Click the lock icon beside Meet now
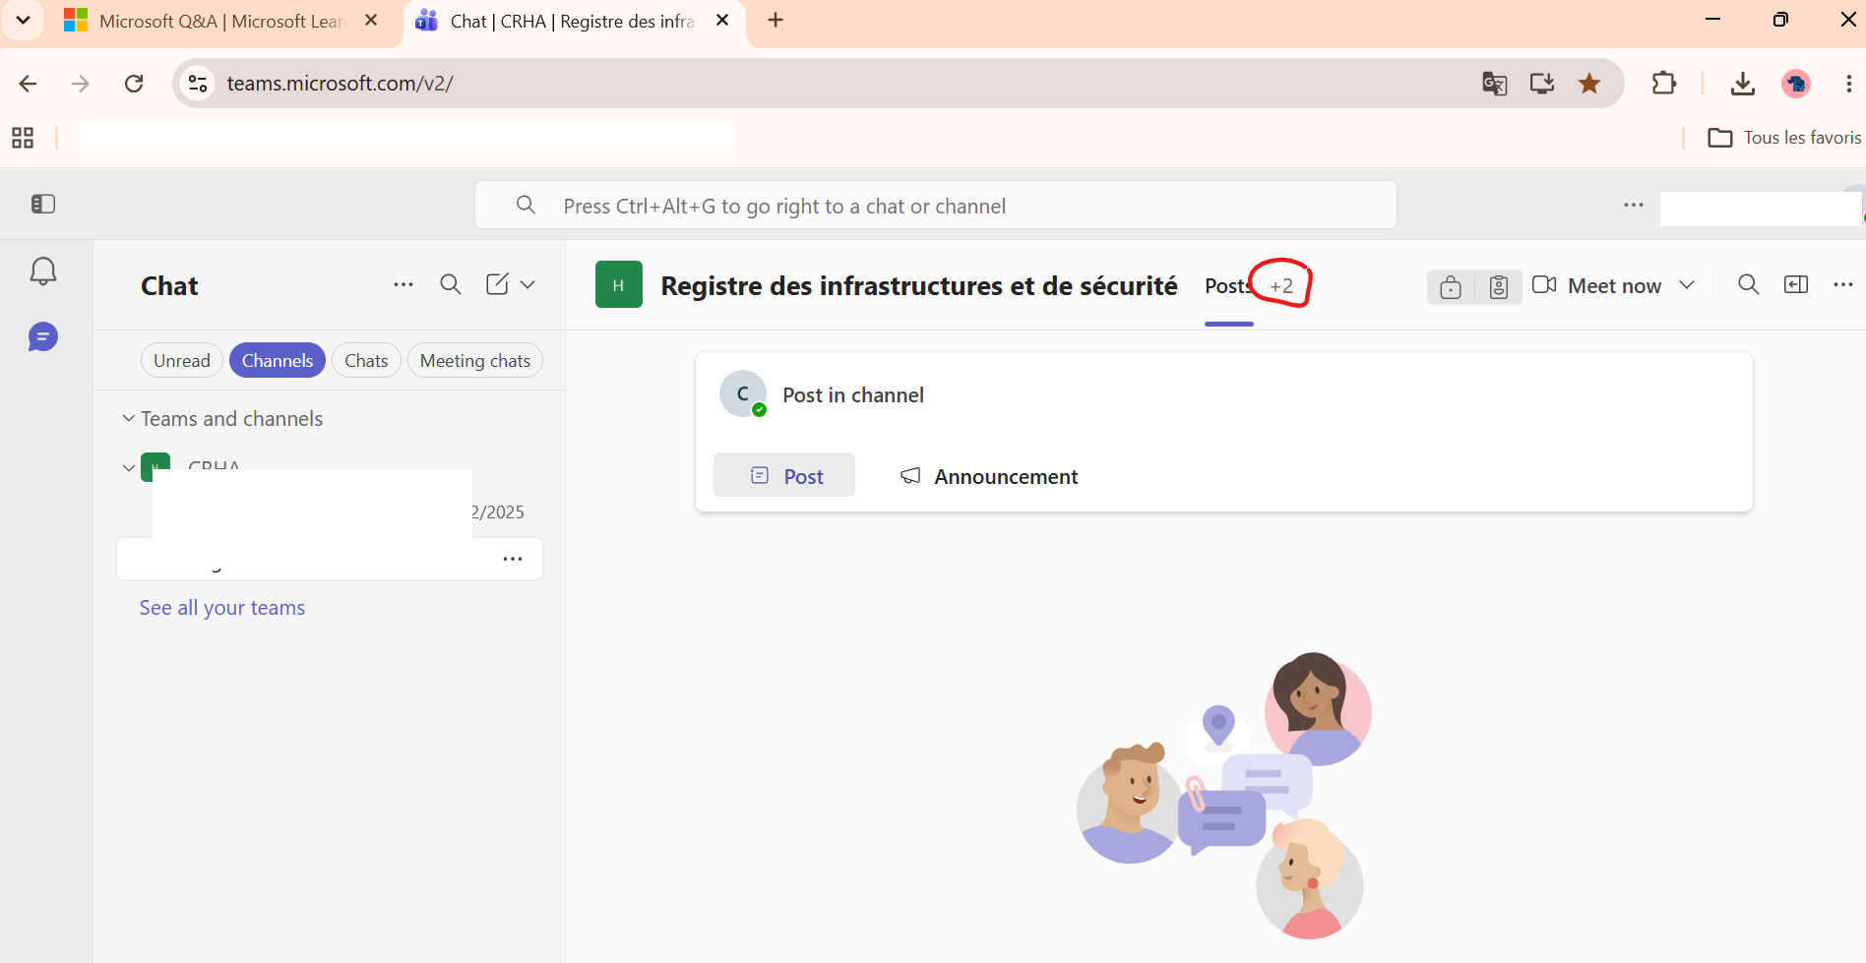 tap(1451, 287)
